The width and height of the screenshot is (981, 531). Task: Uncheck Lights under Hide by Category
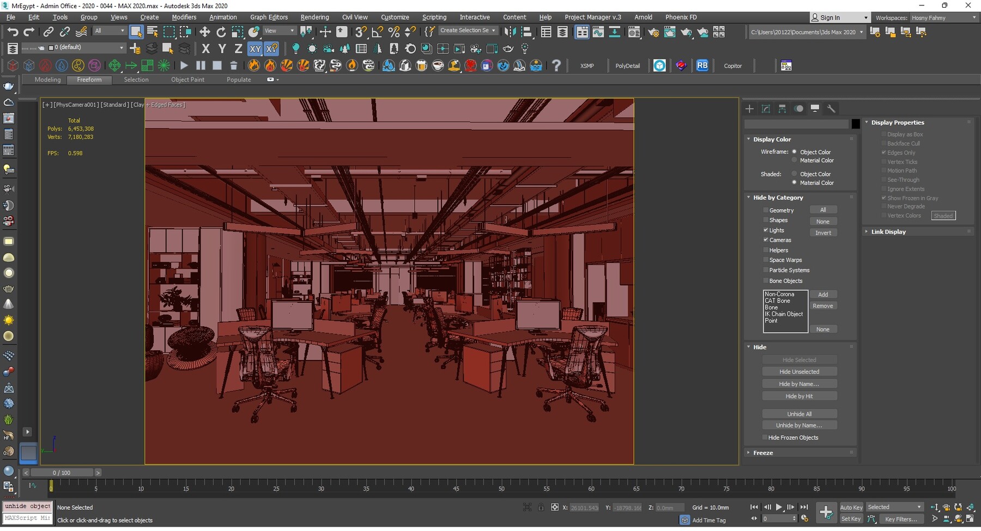point(766,230)
